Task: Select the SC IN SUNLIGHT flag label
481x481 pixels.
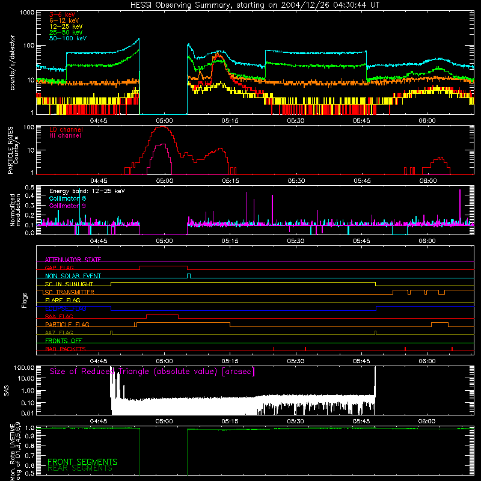Action: coord(69,284)
